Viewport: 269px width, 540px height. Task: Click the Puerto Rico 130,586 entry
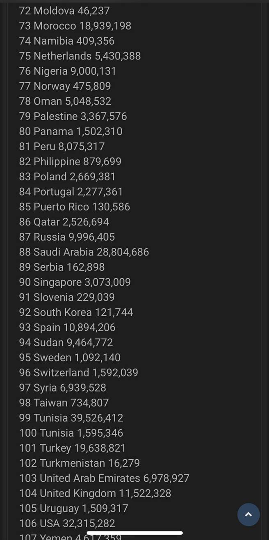pos(75,207)
